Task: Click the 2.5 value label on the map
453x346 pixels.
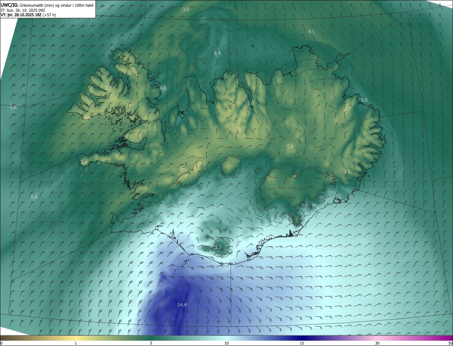Action: point(238,129)
